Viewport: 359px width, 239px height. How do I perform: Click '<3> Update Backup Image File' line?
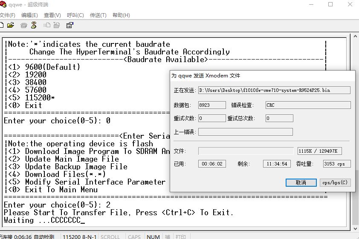point(68,167)
